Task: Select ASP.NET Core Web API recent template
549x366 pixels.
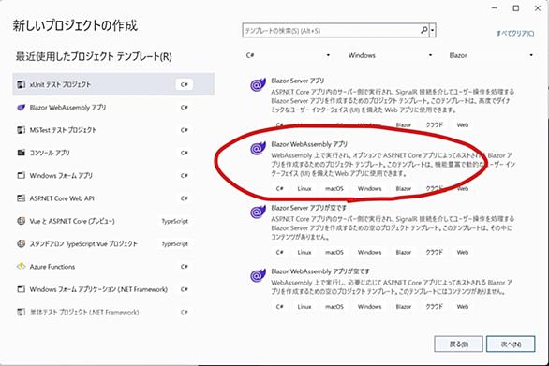Action: pos(113,198)
